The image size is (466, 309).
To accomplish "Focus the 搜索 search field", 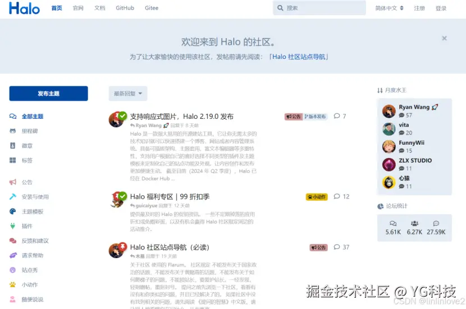I will click(x=319, y=8).
